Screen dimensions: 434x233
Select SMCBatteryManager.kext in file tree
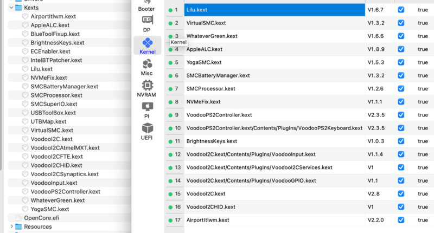[64, 87]
